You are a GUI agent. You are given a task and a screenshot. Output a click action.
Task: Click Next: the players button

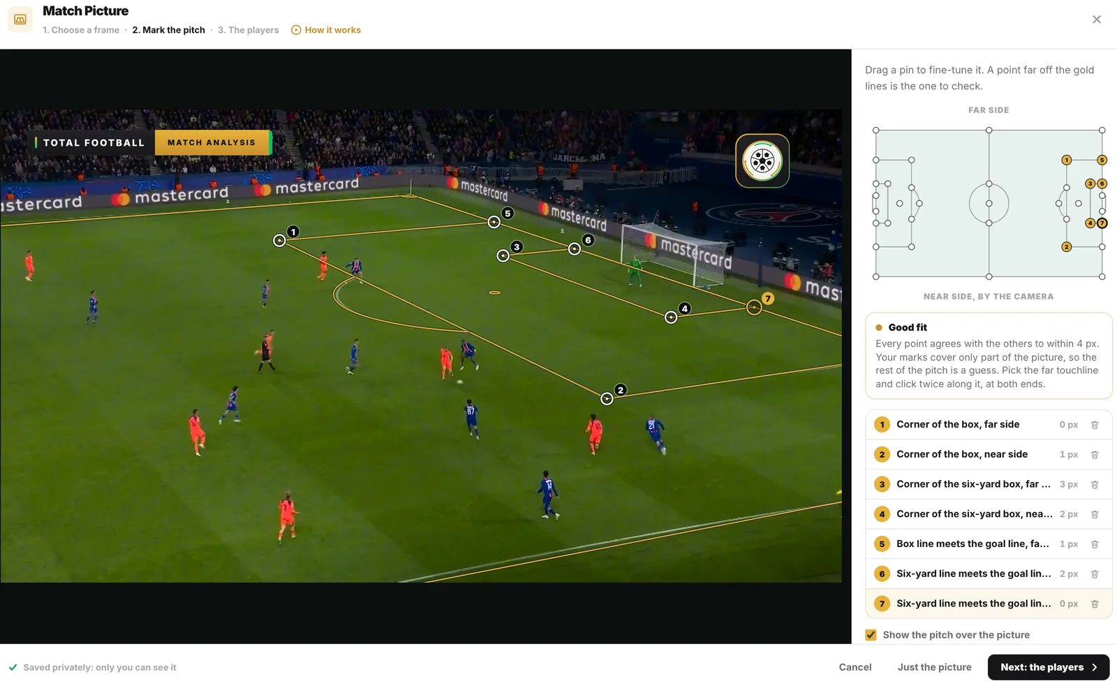[1049, 667]
